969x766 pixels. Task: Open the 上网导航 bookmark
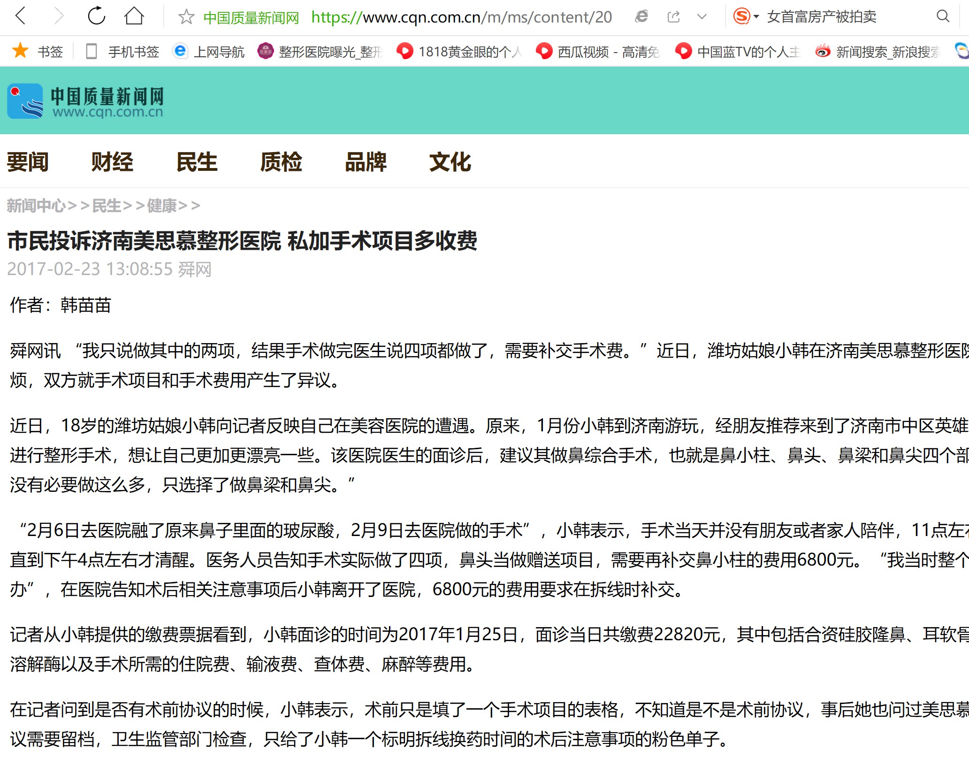(208, 51)
